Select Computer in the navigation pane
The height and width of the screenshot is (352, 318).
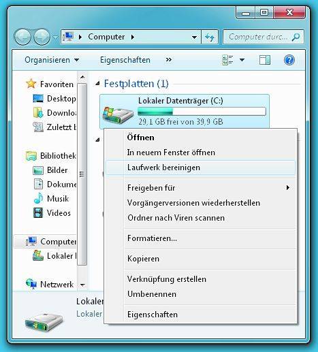tap(59, 242)
